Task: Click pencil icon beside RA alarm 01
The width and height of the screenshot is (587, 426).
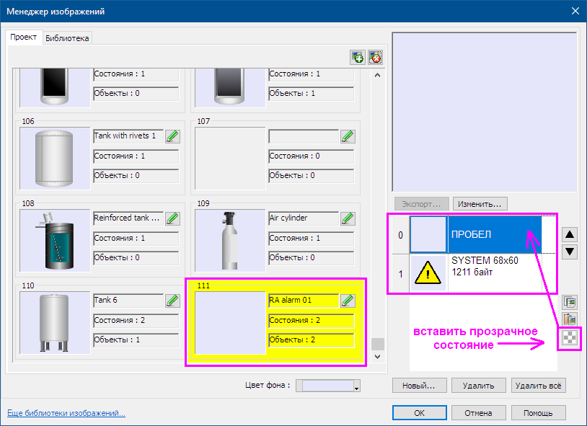Action: tap(348, 301)
